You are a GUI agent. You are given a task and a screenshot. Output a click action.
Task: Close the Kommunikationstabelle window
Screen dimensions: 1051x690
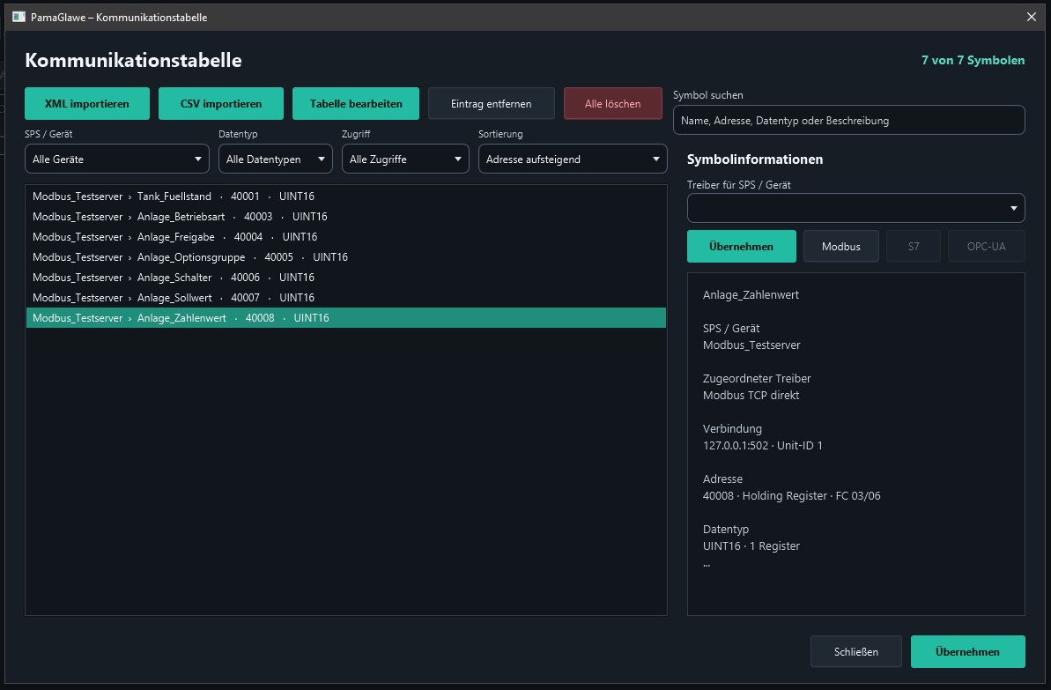pos(1032,17)
